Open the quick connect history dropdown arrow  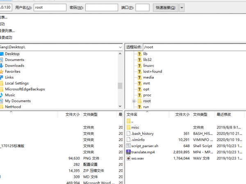(182, 7)
